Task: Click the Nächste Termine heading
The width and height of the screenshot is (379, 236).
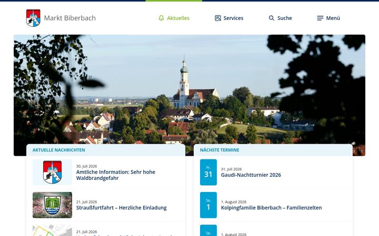Action: (220, 150)
